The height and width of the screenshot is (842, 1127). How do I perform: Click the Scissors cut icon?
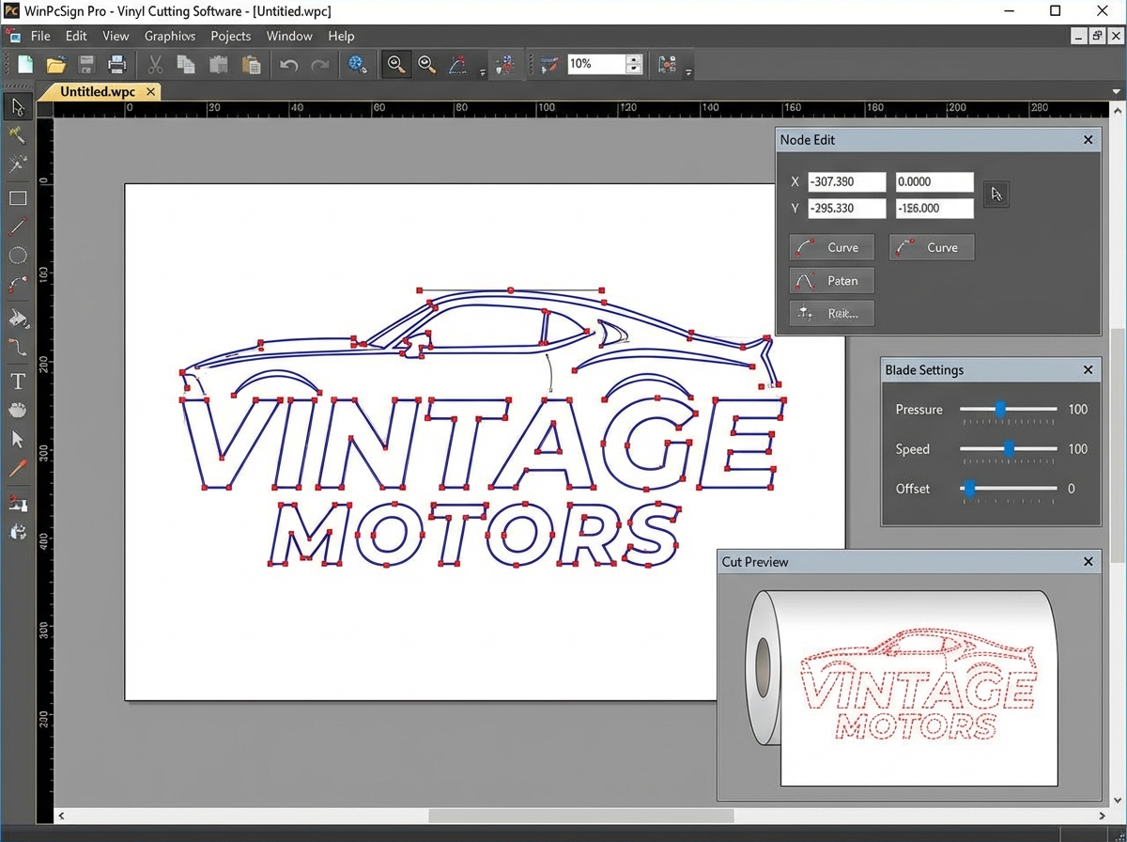(155, 64)
